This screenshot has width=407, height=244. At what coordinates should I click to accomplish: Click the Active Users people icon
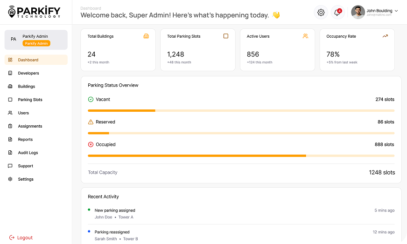(x=305, y=36)
